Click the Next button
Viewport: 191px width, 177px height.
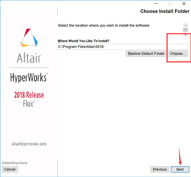[180, 169]
